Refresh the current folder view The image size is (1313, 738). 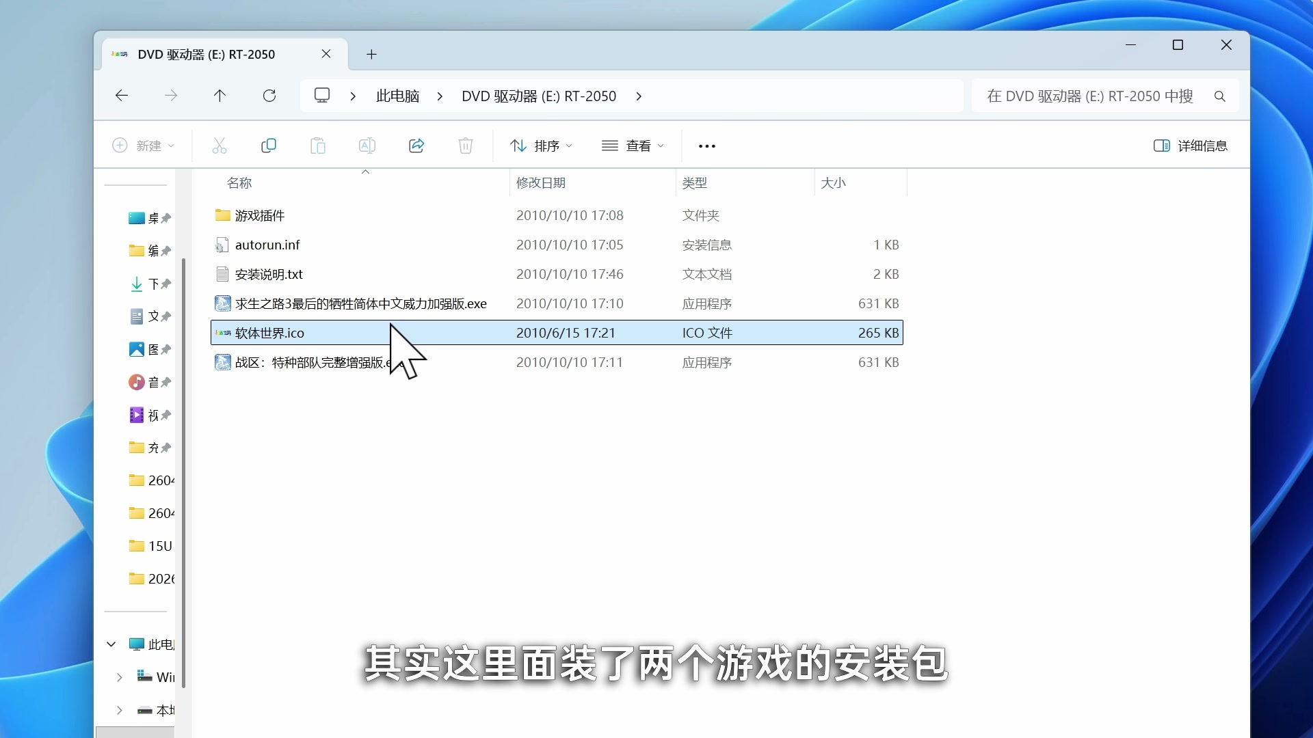[x=269, y=96]
